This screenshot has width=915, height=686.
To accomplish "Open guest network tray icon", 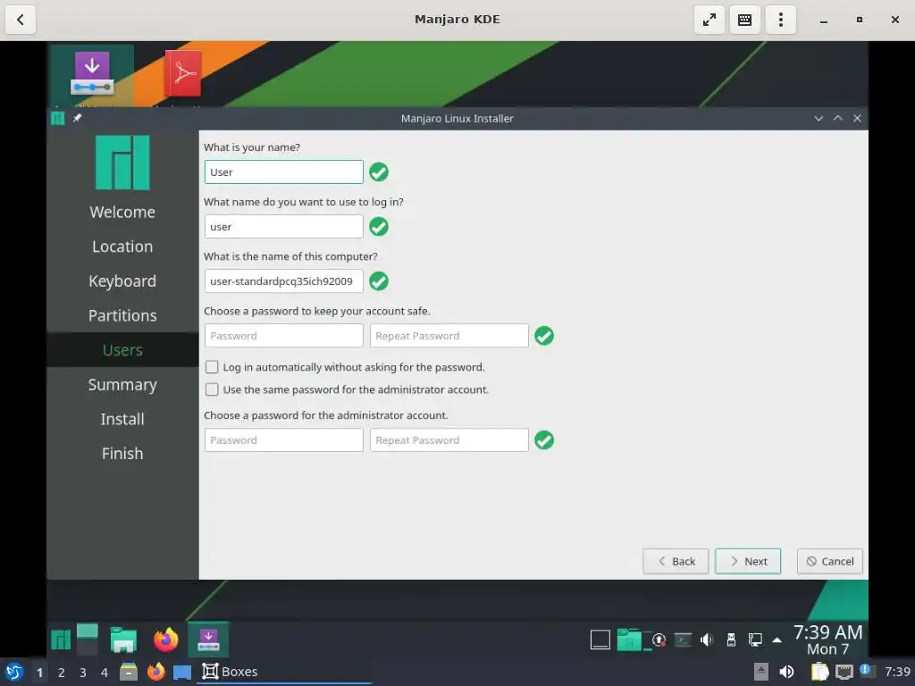I will tap(755, 640).
